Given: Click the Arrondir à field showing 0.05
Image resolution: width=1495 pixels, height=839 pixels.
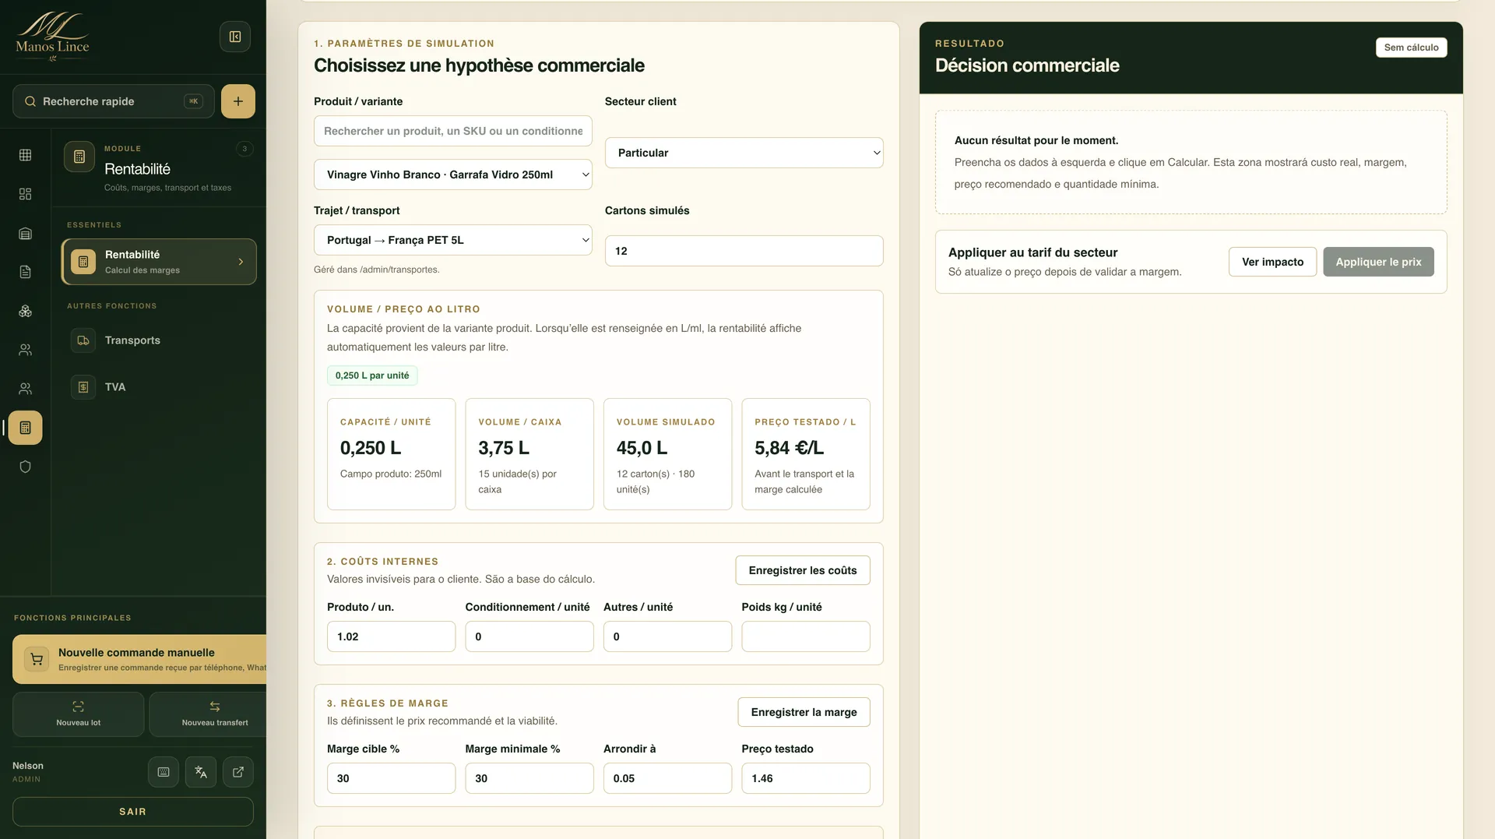Looking at the screenshot, I should [668, 778].
